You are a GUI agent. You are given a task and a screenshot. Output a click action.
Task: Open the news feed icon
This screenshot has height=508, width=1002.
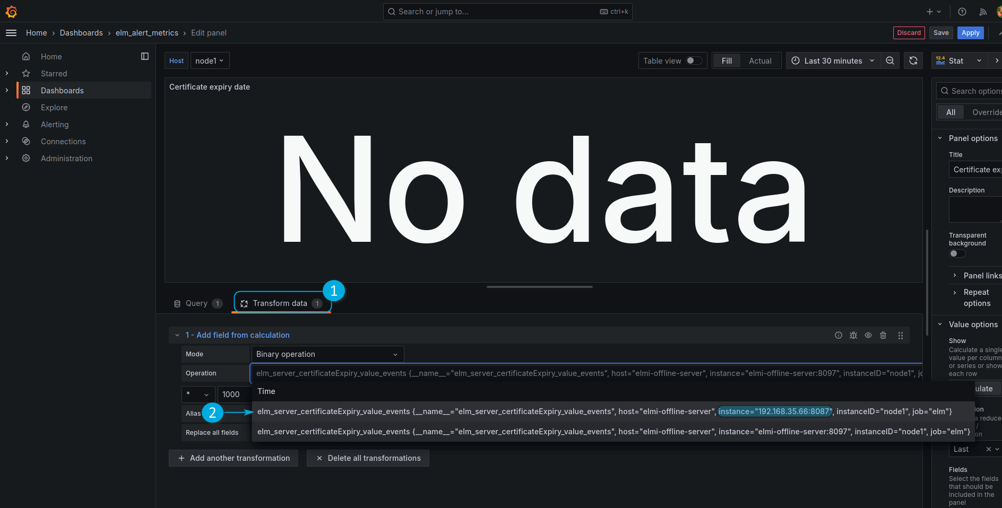point(983,12)
